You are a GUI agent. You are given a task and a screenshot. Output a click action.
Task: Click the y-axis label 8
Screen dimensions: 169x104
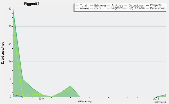coord(11,79)
